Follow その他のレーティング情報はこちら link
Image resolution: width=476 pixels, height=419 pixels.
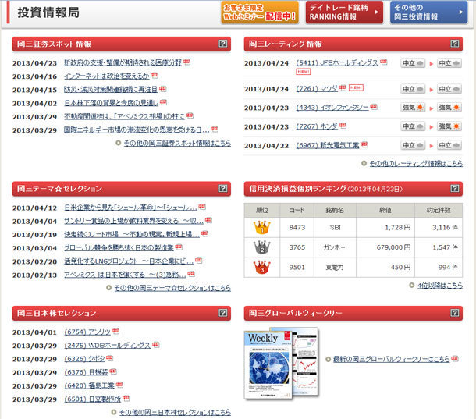coord(416,163)
